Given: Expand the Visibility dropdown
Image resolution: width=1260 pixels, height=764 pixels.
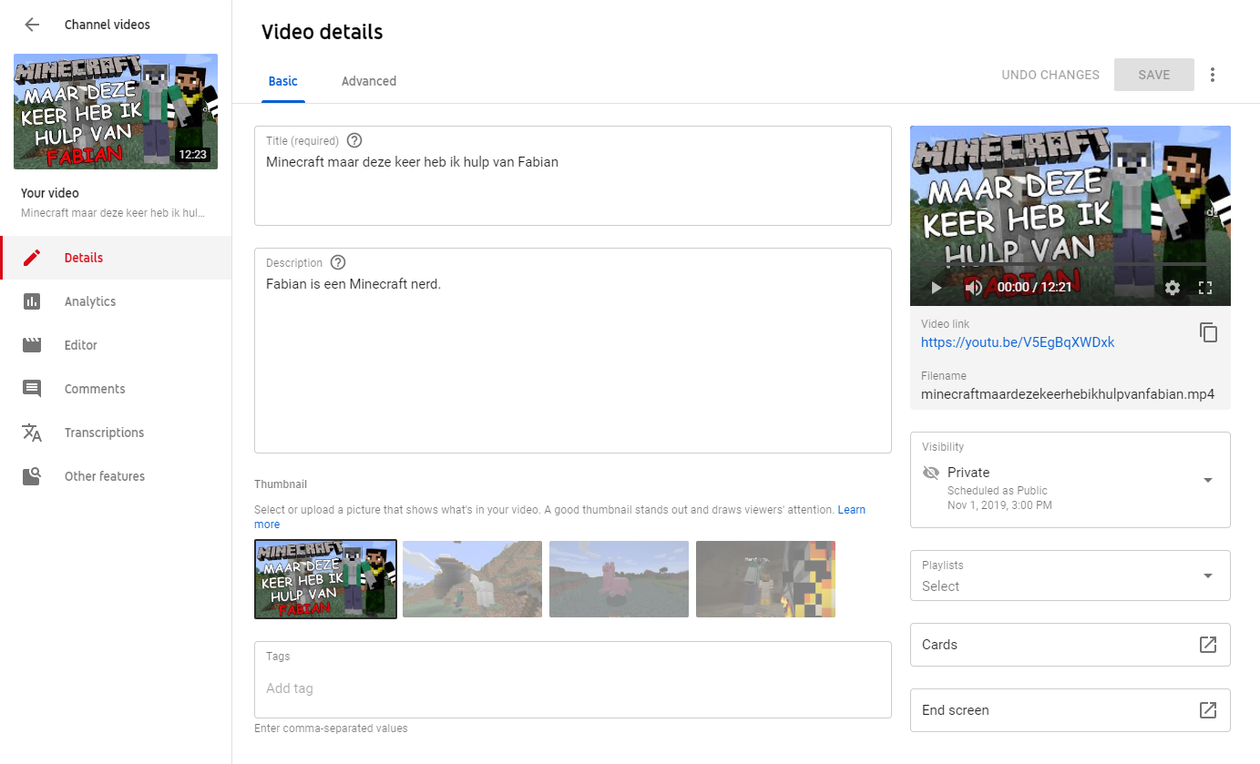Looking at the screenshot, I should pos(1207,480).
